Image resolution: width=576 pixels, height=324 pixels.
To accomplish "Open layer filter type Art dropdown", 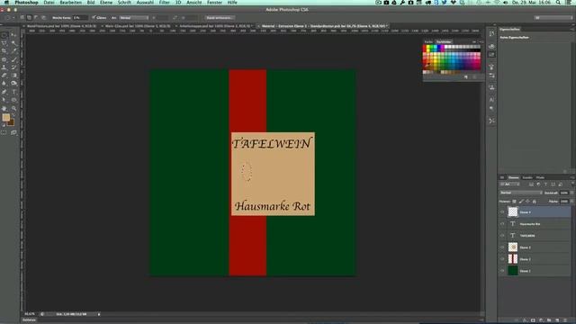I will [509, 184].
